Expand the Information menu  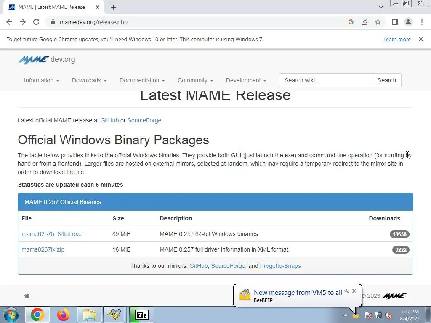click(x=42, y=80)
